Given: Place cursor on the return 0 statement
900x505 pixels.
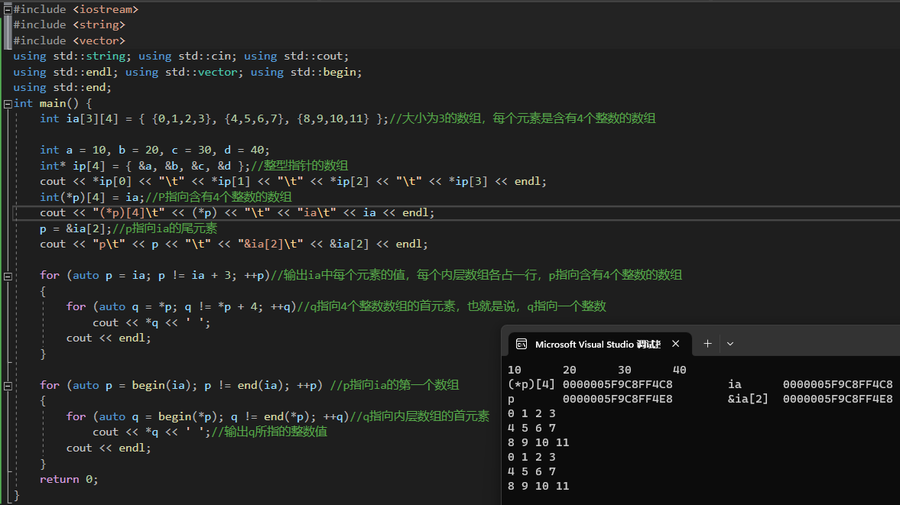Looking at the screenshot, I should (69, 479).
